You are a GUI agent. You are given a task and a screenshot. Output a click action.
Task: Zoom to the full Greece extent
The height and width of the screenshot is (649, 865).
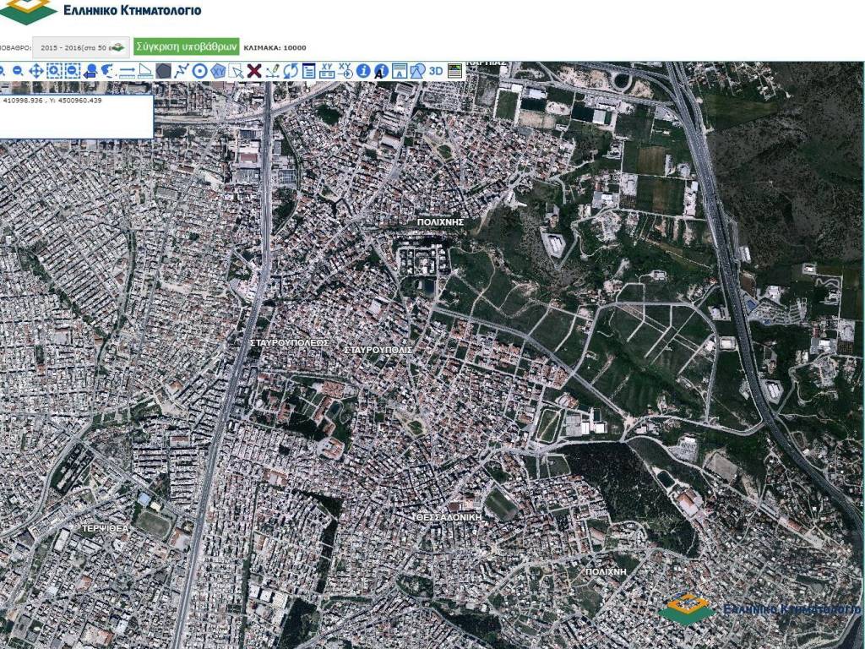point(108,71)
